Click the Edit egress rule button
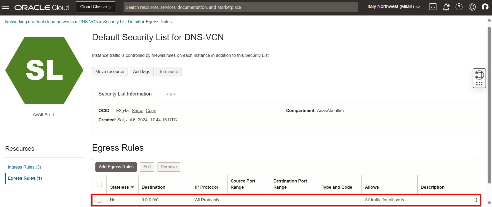The width and height of the screenshot is (492, 207). point(147,167)
